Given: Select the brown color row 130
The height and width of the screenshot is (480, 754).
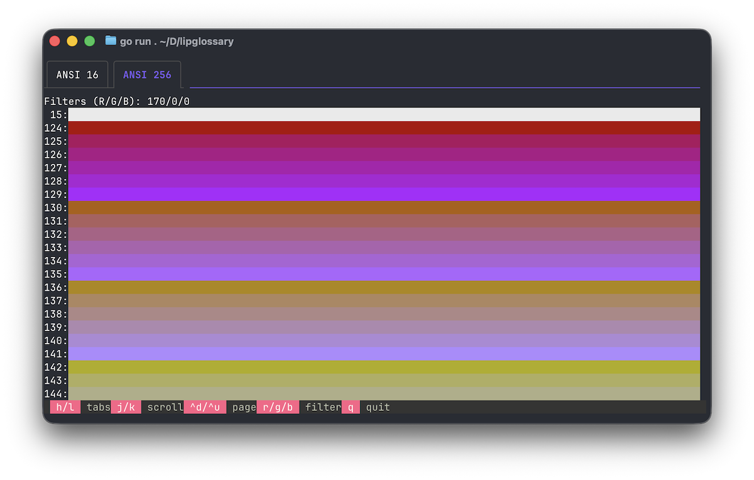Looking at the screenshot, I should click(x=383, y=207).
